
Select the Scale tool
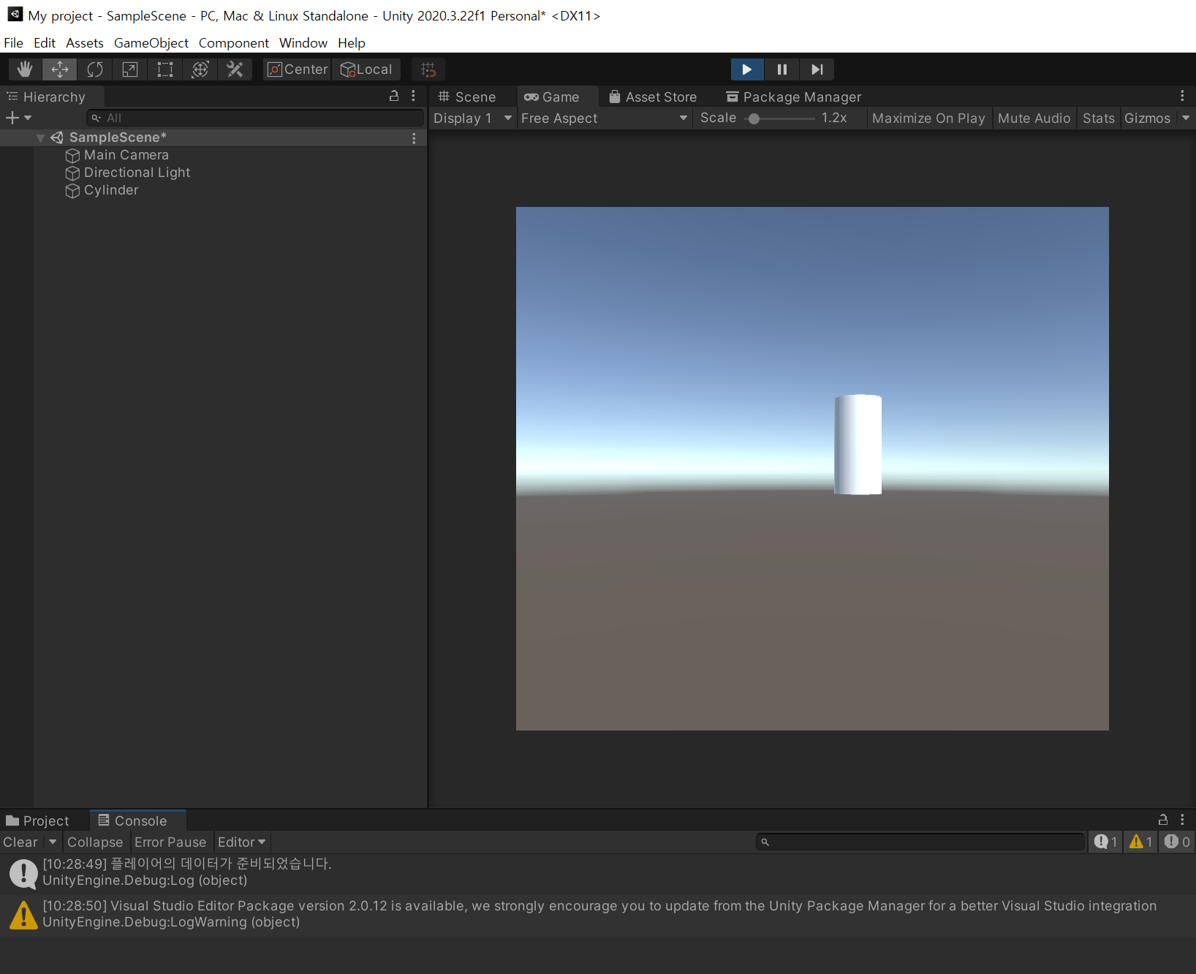pos(130,69)
